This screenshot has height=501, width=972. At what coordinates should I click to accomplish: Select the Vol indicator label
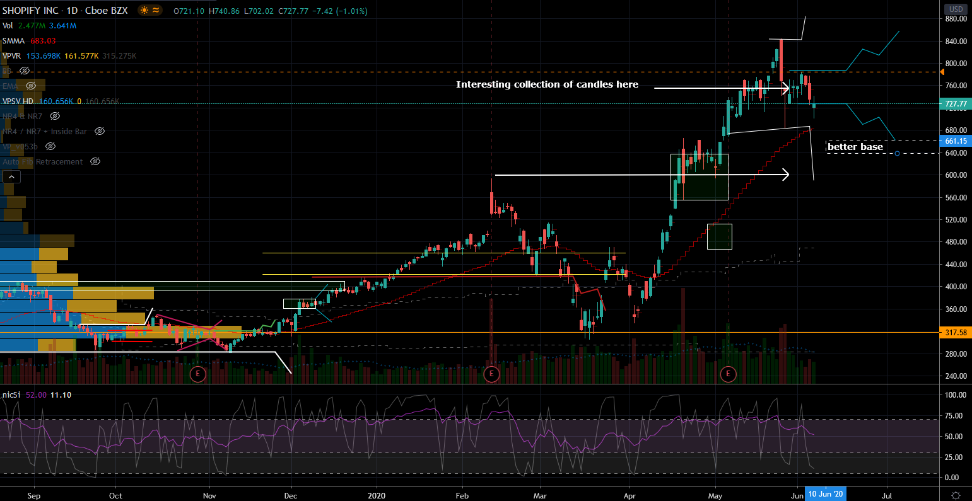[x=8, y=26]
